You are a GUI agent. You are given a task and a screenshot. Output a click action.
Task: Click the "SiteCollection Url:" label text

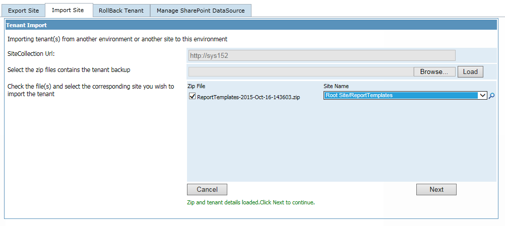coord(31,53)
